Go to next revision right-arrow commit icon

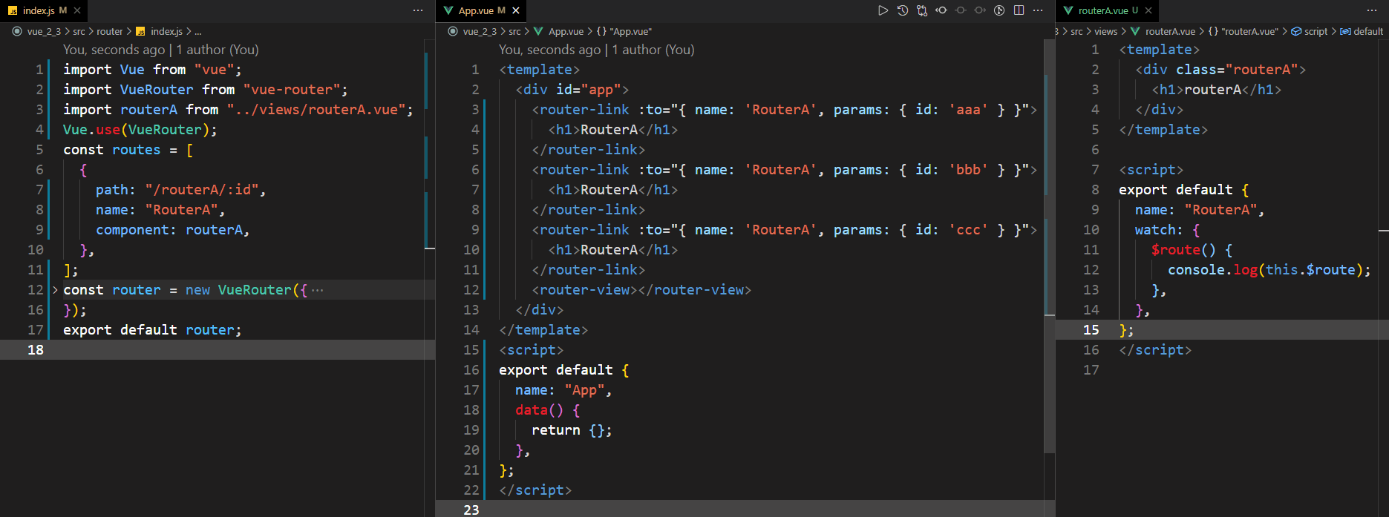pyautogui.click(x=979, y=10)
